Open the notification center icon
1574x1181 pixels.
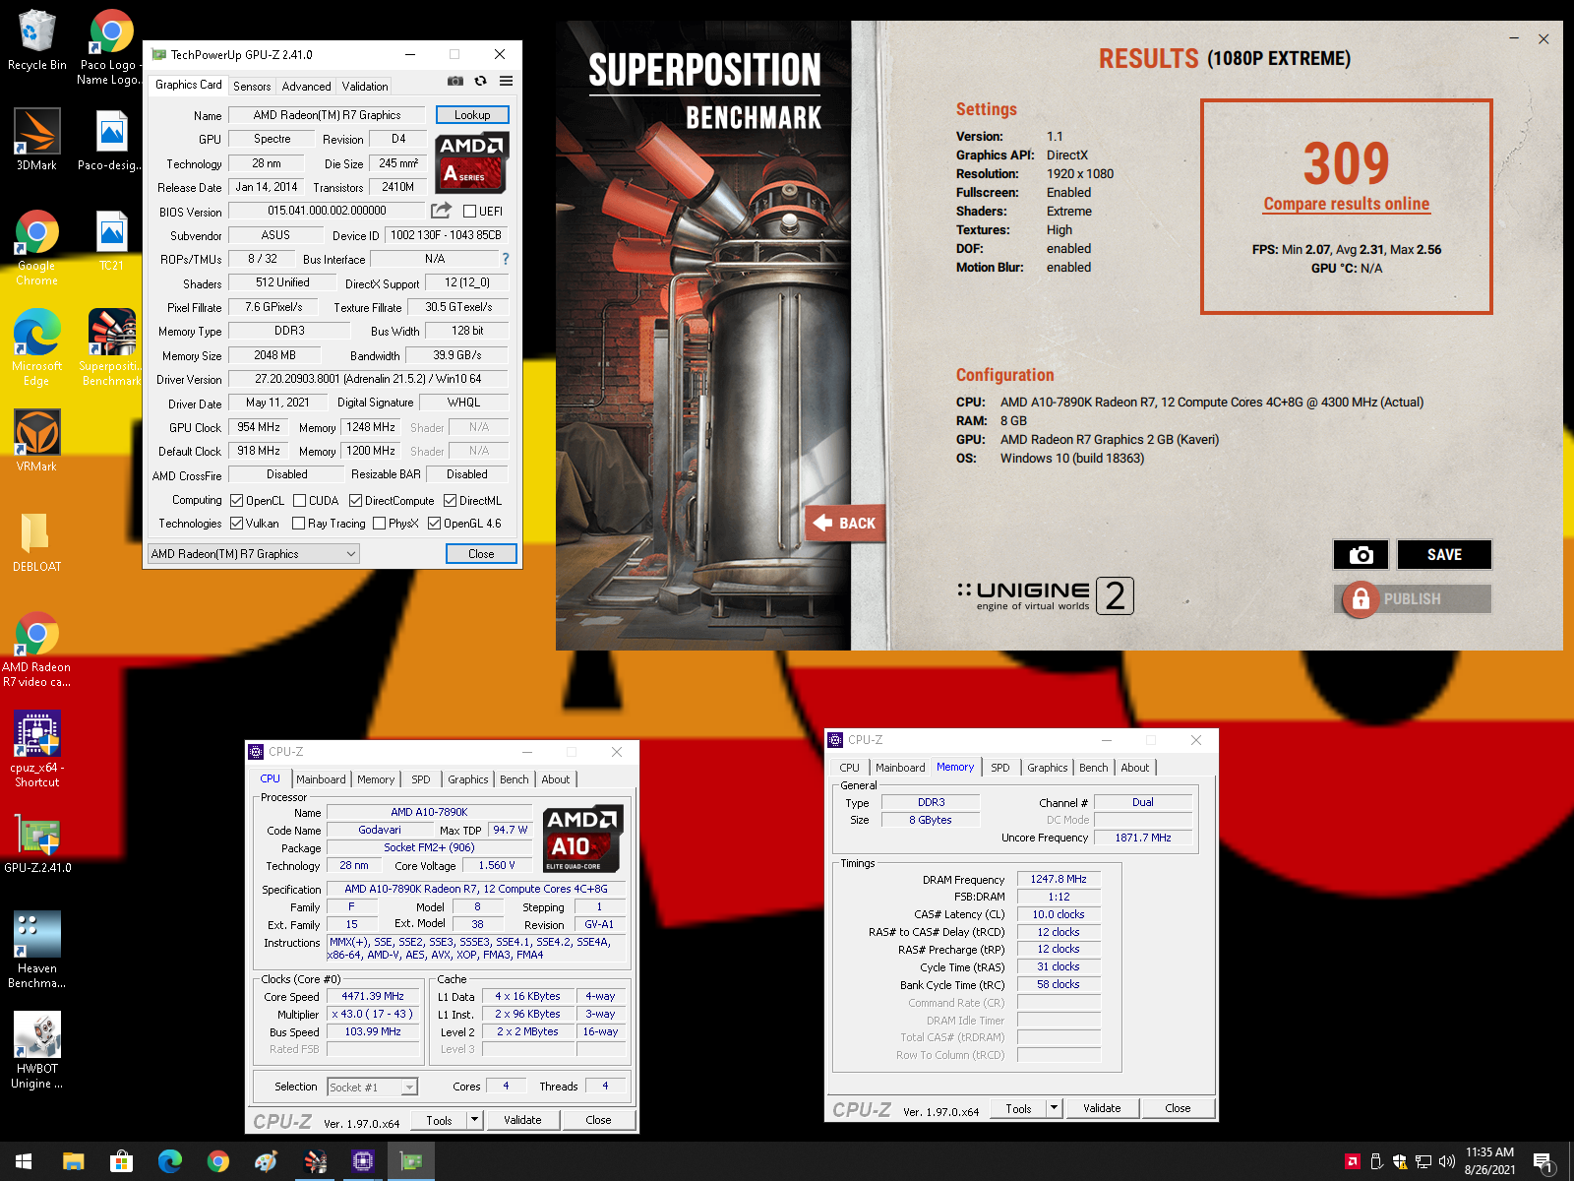click(1543, 1162)
